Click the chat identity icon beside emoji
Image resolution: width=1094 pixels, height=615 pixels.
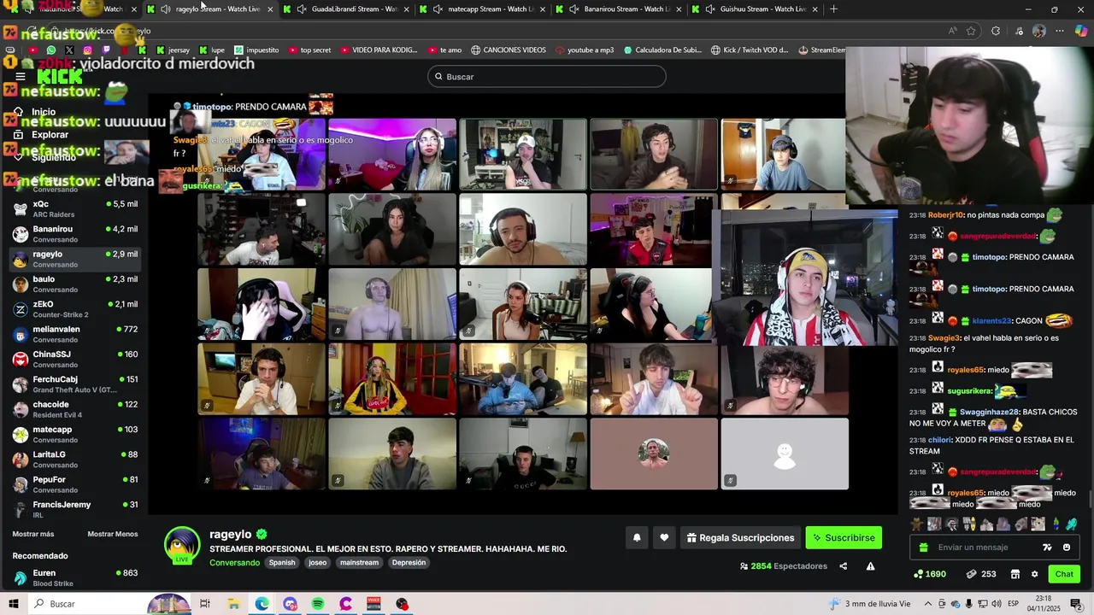1047,548
